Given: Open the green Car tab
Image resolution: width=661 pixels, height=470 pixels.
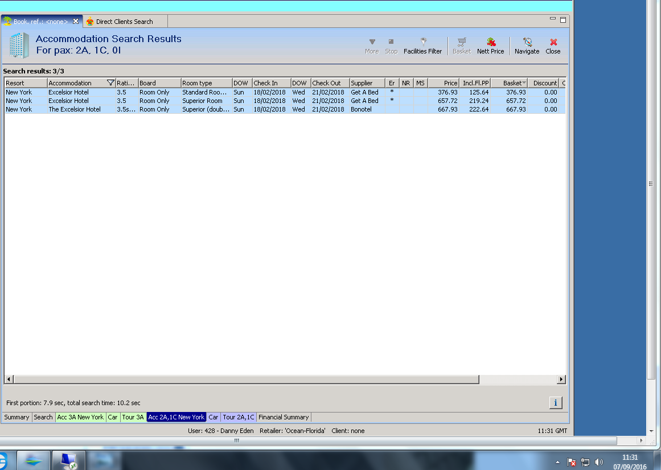Looking at the screenshot, I should (113, 417).
